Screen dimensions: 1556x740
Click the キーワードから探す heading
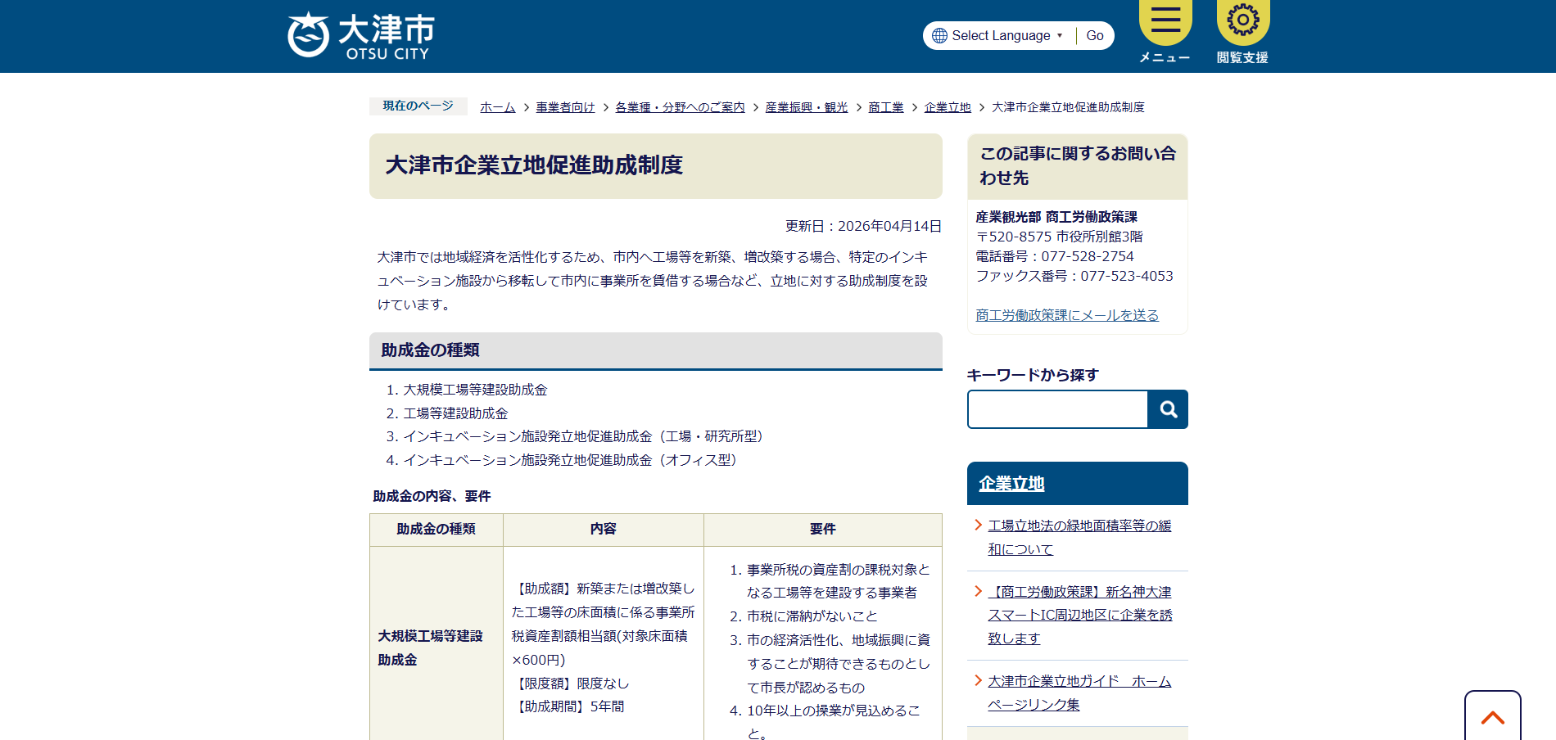point(1033,375)
